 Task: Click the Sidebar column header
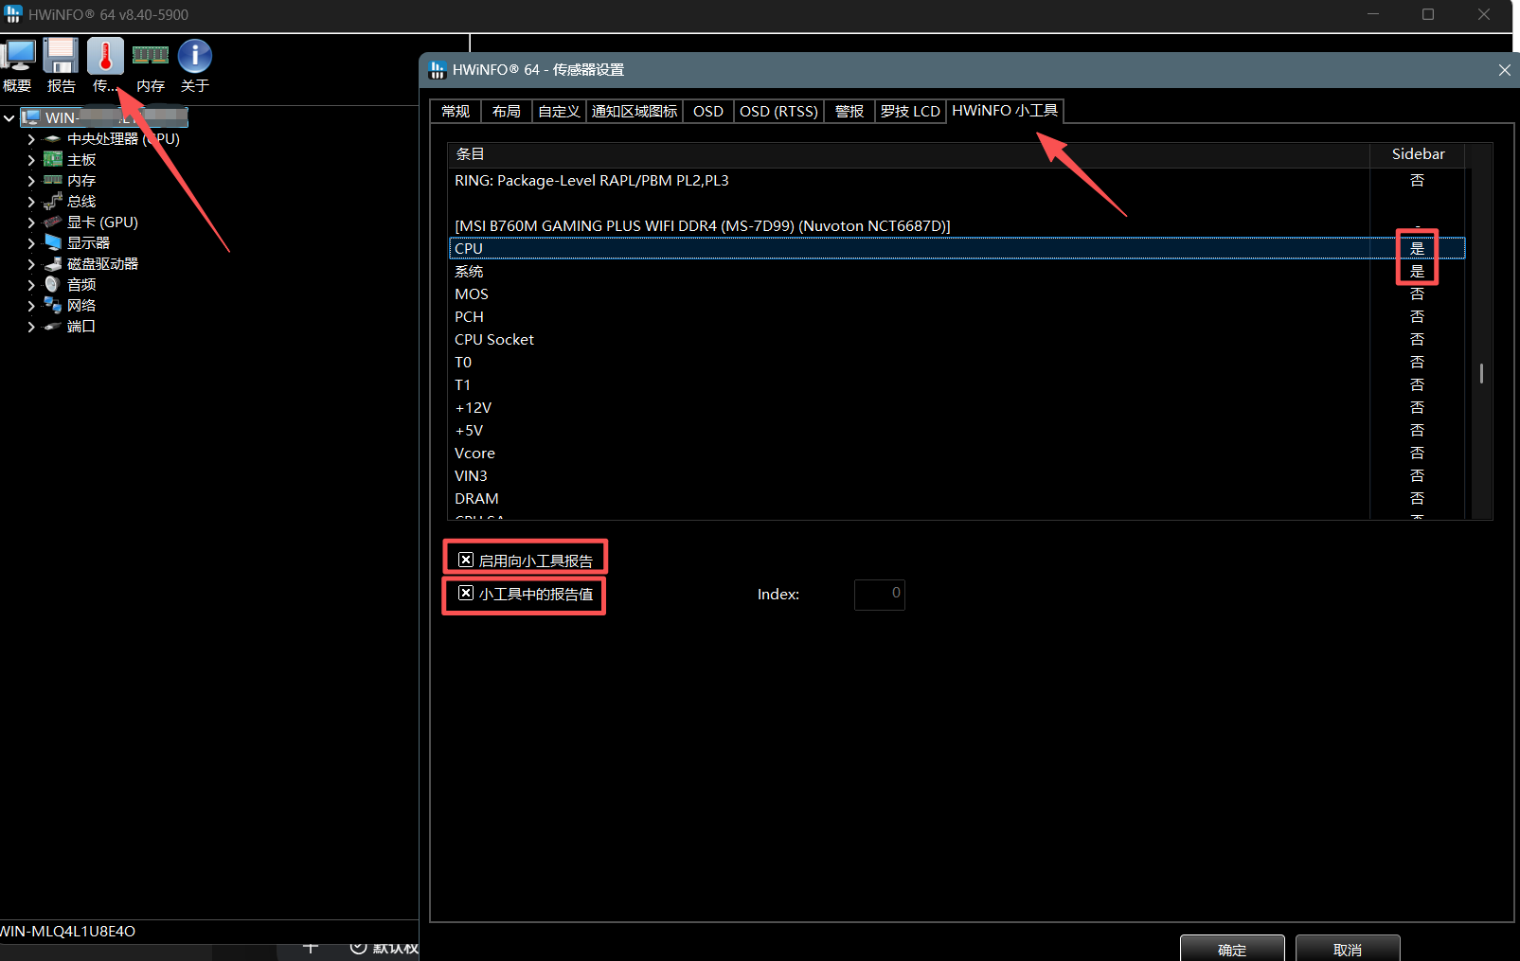1418,154
